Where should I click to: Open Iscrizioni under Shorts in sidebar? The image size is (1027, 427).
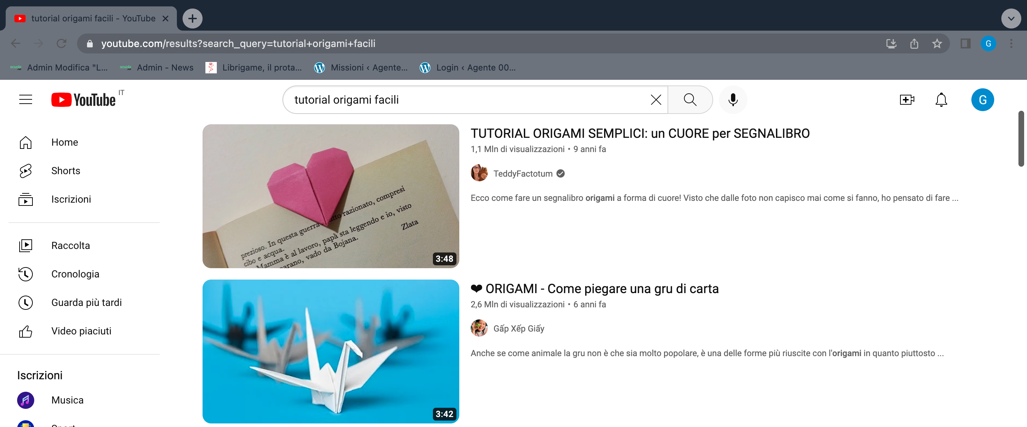(84, 199)
